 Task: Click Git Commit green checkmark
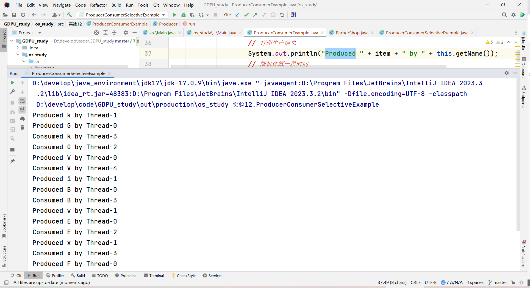(x=246, y=15)
